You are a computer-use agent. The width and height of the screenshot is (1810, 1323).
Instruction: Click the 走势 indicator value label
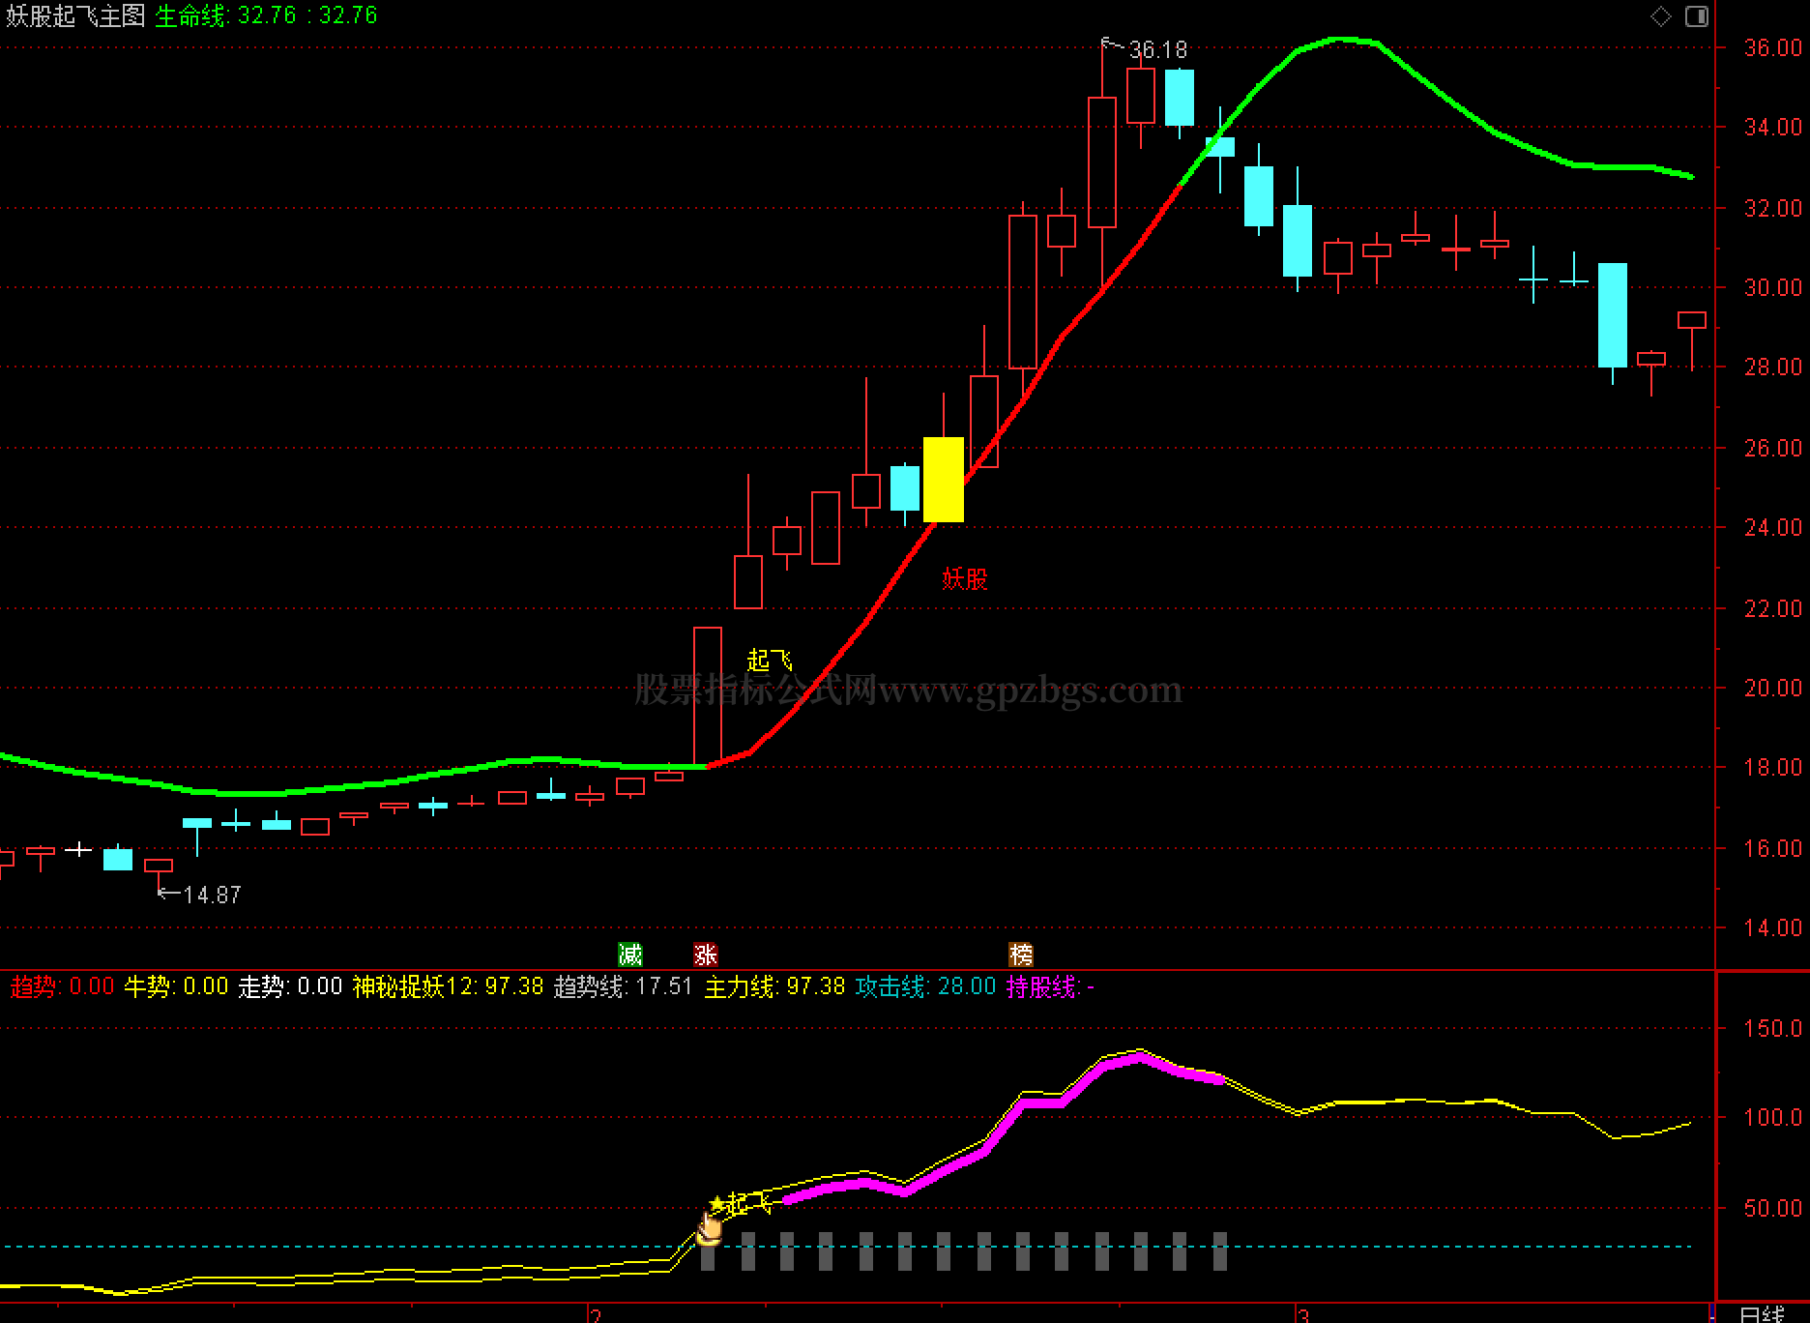click(290, 986)
